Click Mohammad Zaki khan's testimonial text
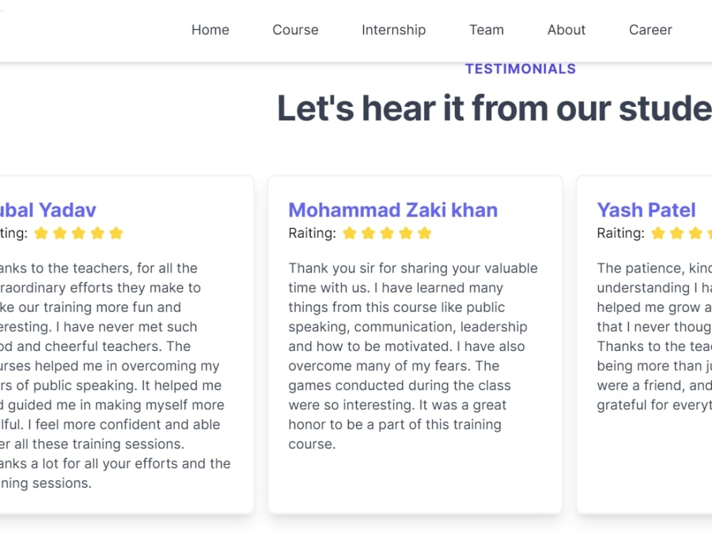712x534 pixels. click(x=409, y=356)
